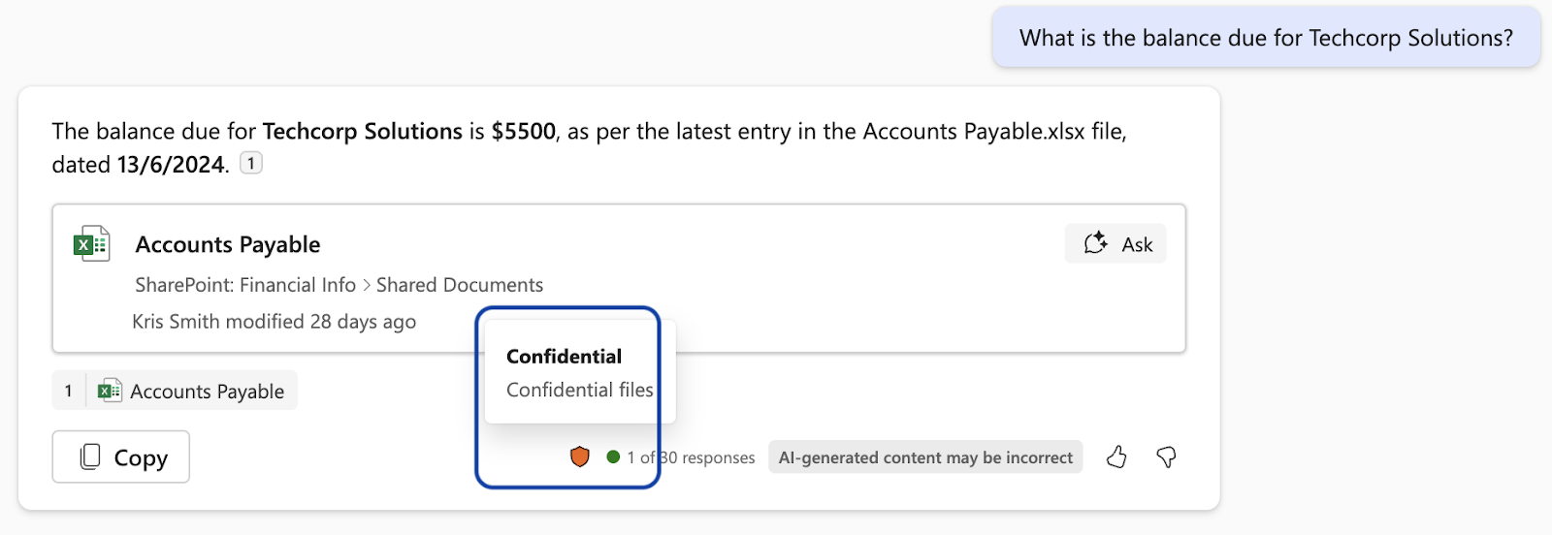Image resolution: width=1552 pixels, height=535 pixels.
Task: Click the breadcrumb chevron after Financial Info
Action: [x=367, y=285]
